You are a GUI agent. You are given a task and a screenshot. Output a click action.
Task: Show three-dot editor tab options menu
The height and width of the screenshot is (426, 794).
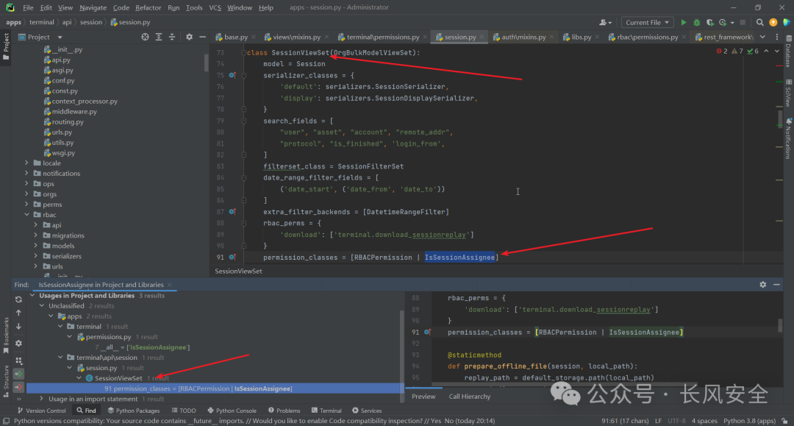pos(777,37)
